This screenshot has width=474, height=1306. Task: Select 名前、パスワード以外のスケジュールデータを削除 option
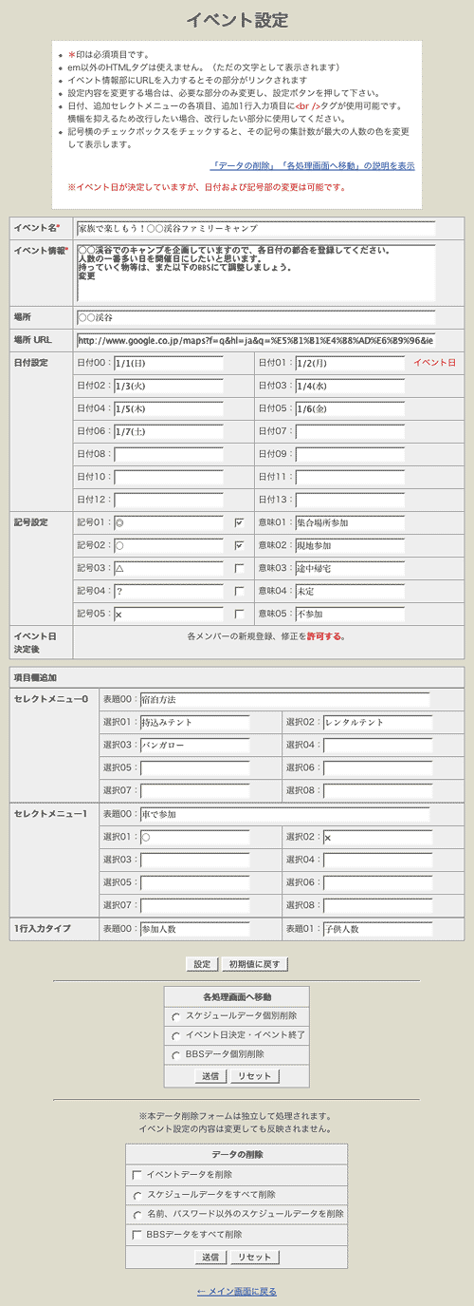pos(137,1214)
